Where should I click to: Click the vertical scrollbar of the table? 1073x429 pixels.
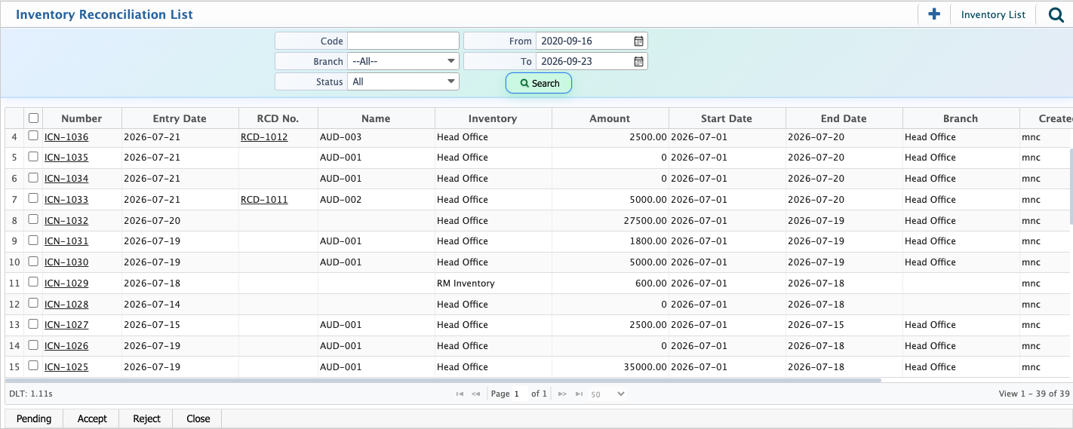click(1070, 186)
